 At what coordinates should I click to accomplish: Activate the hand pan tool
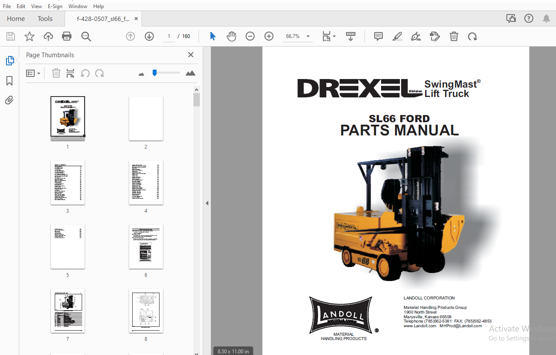coord(231,36)
